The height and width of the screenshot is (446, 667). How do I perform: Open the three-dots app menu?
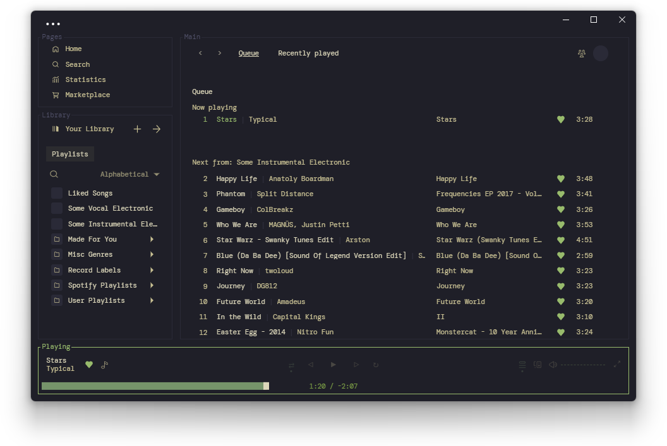(x=53, y=24)
